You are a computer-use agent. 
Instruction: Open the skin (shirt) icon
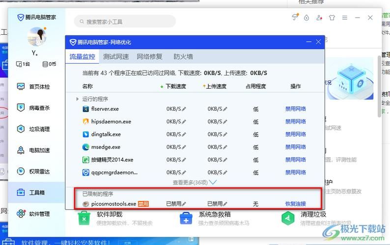point(332,18)
